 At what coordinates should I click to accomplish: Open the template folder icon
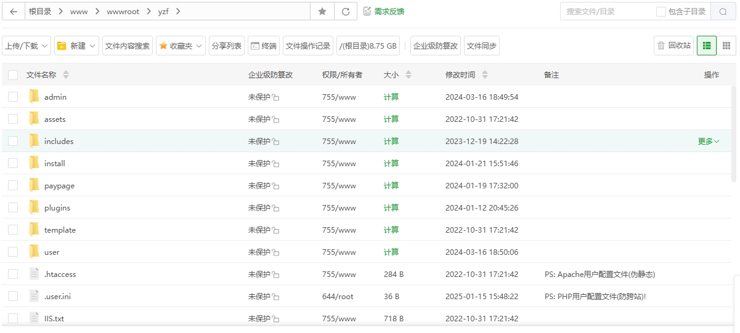34,230
